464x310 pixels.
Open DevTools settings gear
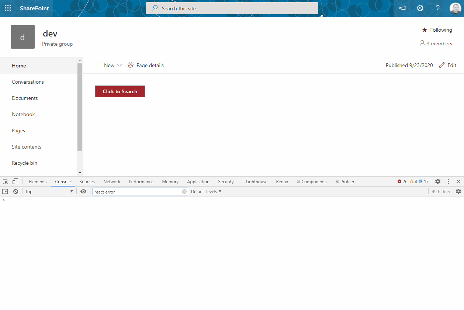point(437,181)
